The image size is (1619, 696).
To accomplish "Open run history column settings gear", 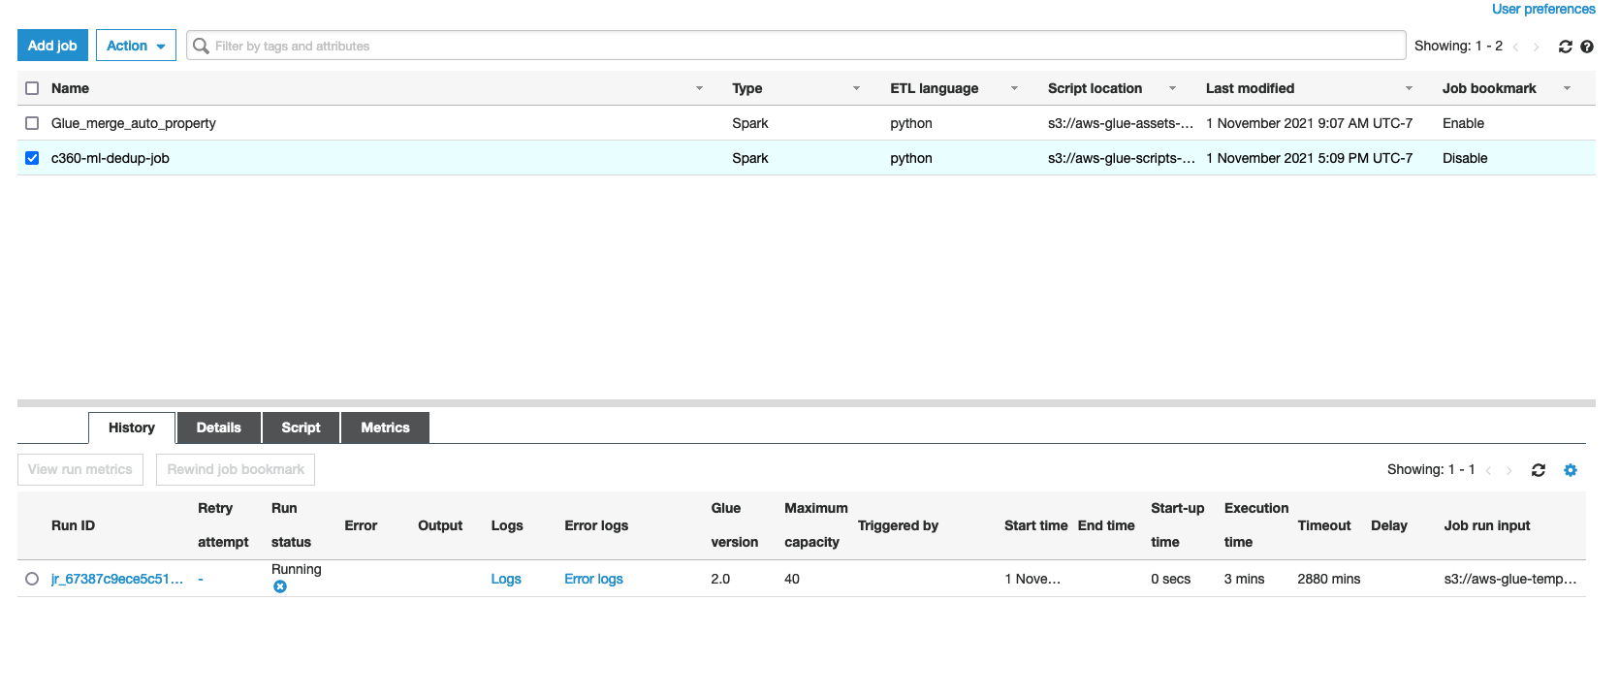I will 1571,470.
